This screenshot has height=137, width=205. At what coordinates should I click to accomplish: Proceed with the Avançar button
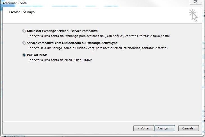[x=165, y=128]
